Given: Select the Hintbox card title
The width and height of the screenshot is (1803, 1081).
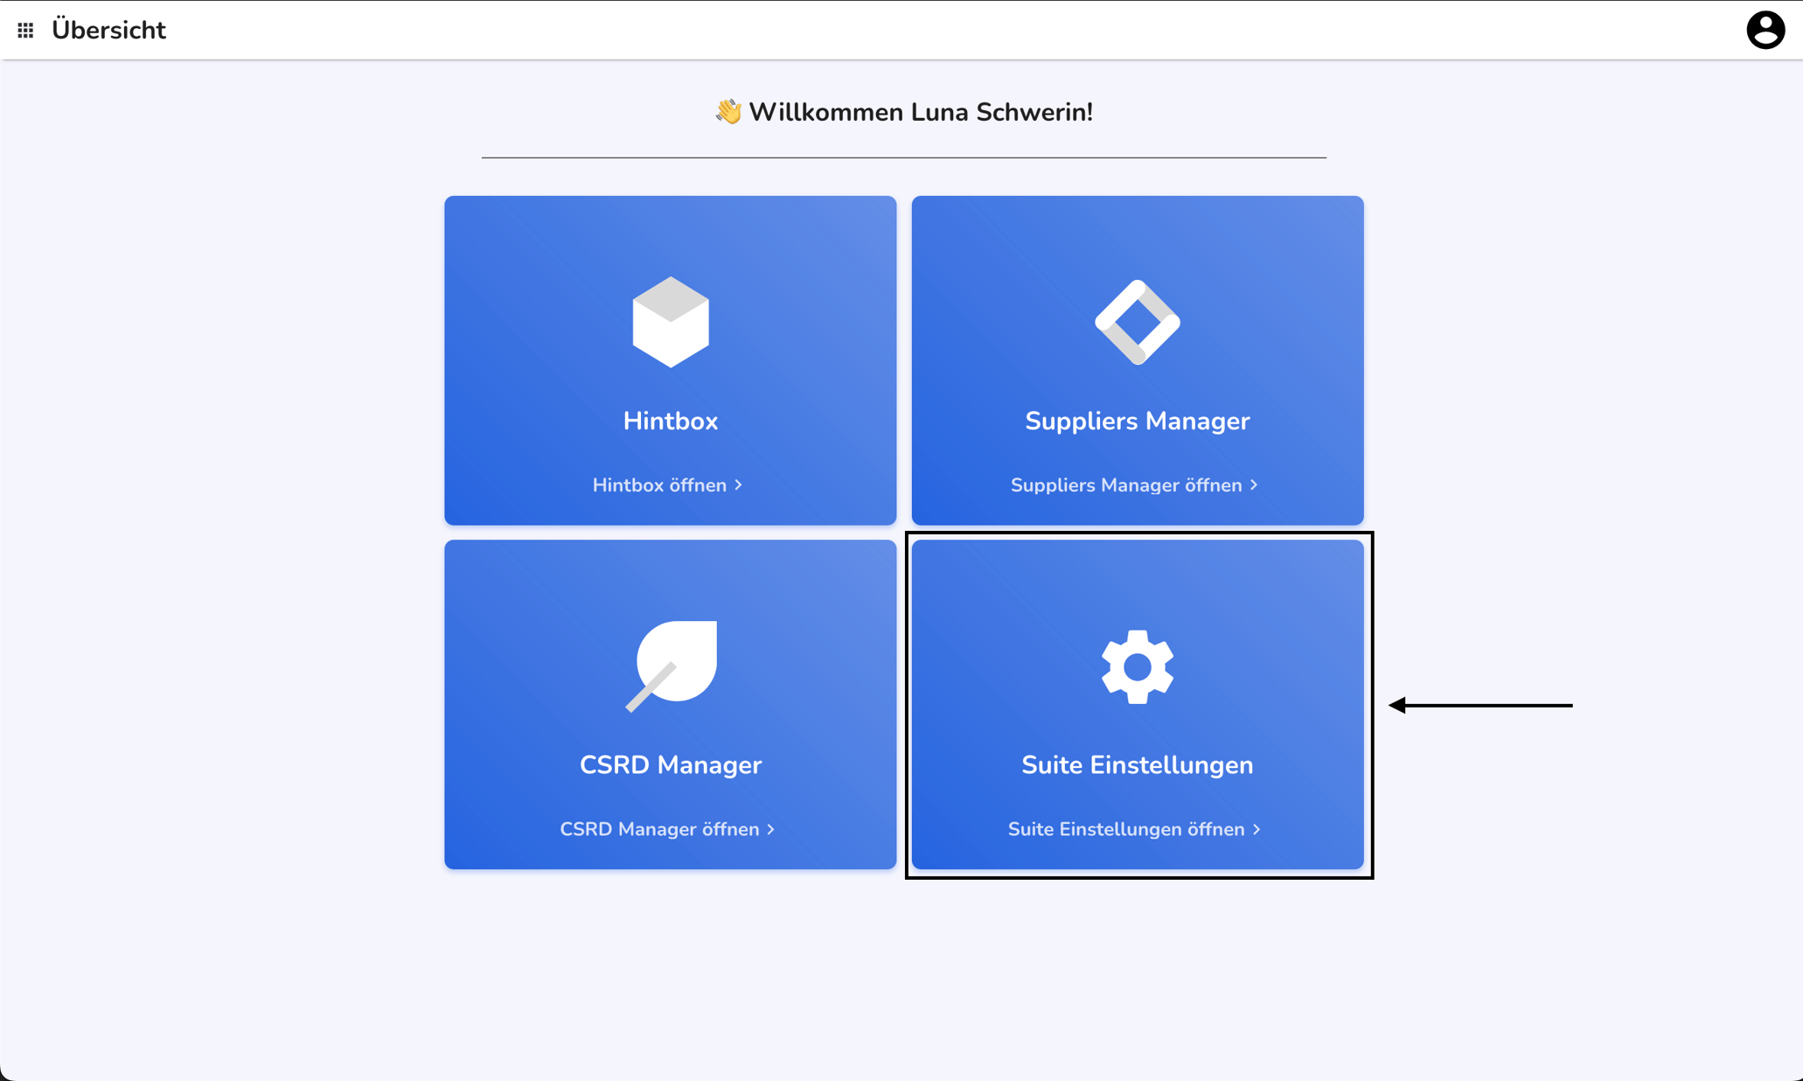Looking at the screenshot, I should 671,421.
